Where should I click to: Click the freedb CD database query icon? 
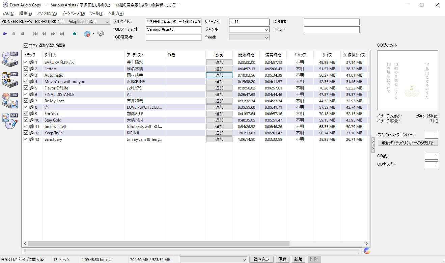coord(87,34)
